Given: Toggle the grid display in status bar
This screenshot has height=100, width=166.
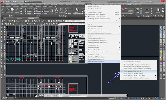Looking at the screenshot, I should coord(116,98).
